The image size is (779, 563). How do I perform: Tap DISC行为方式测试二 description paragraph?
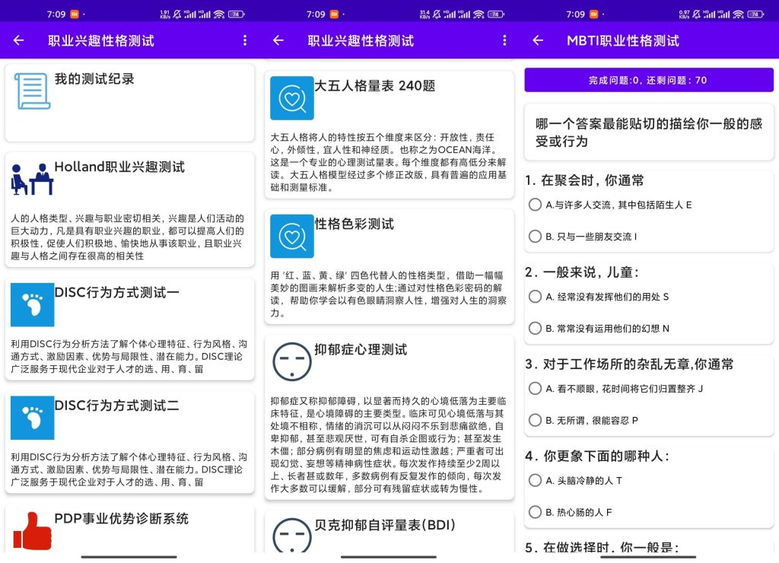129,469
